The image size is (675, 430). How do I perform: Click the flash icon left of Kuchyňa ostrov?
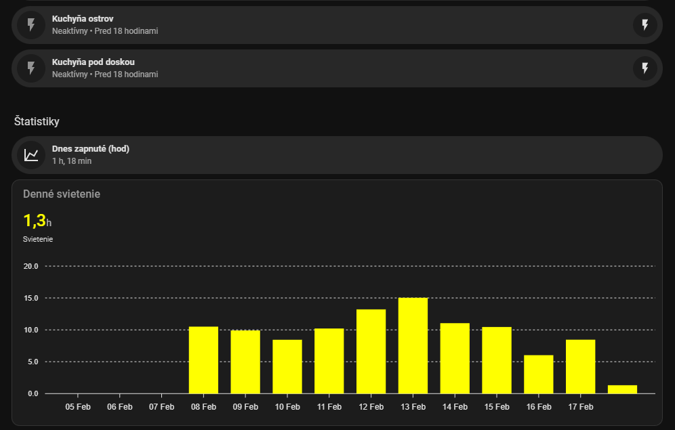coord(30,25)
